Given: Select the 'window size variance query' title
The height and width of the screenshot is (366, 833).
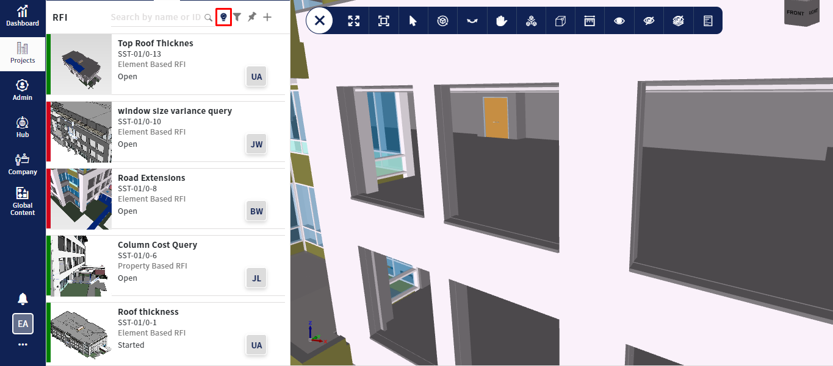Looking at the screenshot, I should pyautogui.click(x=175, y=111).
